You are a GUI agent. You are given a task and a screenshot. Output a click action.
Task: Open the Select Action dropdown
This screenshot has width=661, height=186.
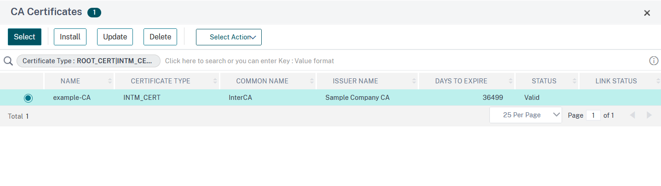(x=229, y=37)
